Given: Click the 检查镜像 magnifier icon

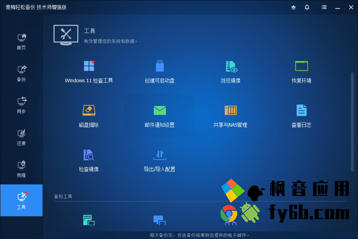Looking at the screenshot, I should coord(89,155).
